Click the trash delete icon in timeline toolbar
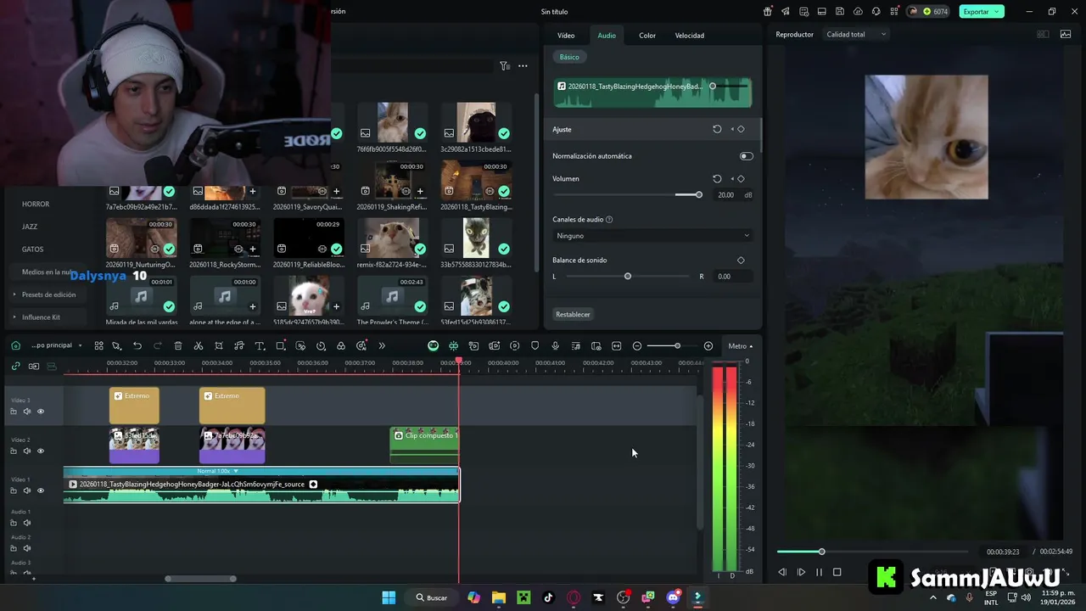The image size is (1086, 611). tap(178, 345)
